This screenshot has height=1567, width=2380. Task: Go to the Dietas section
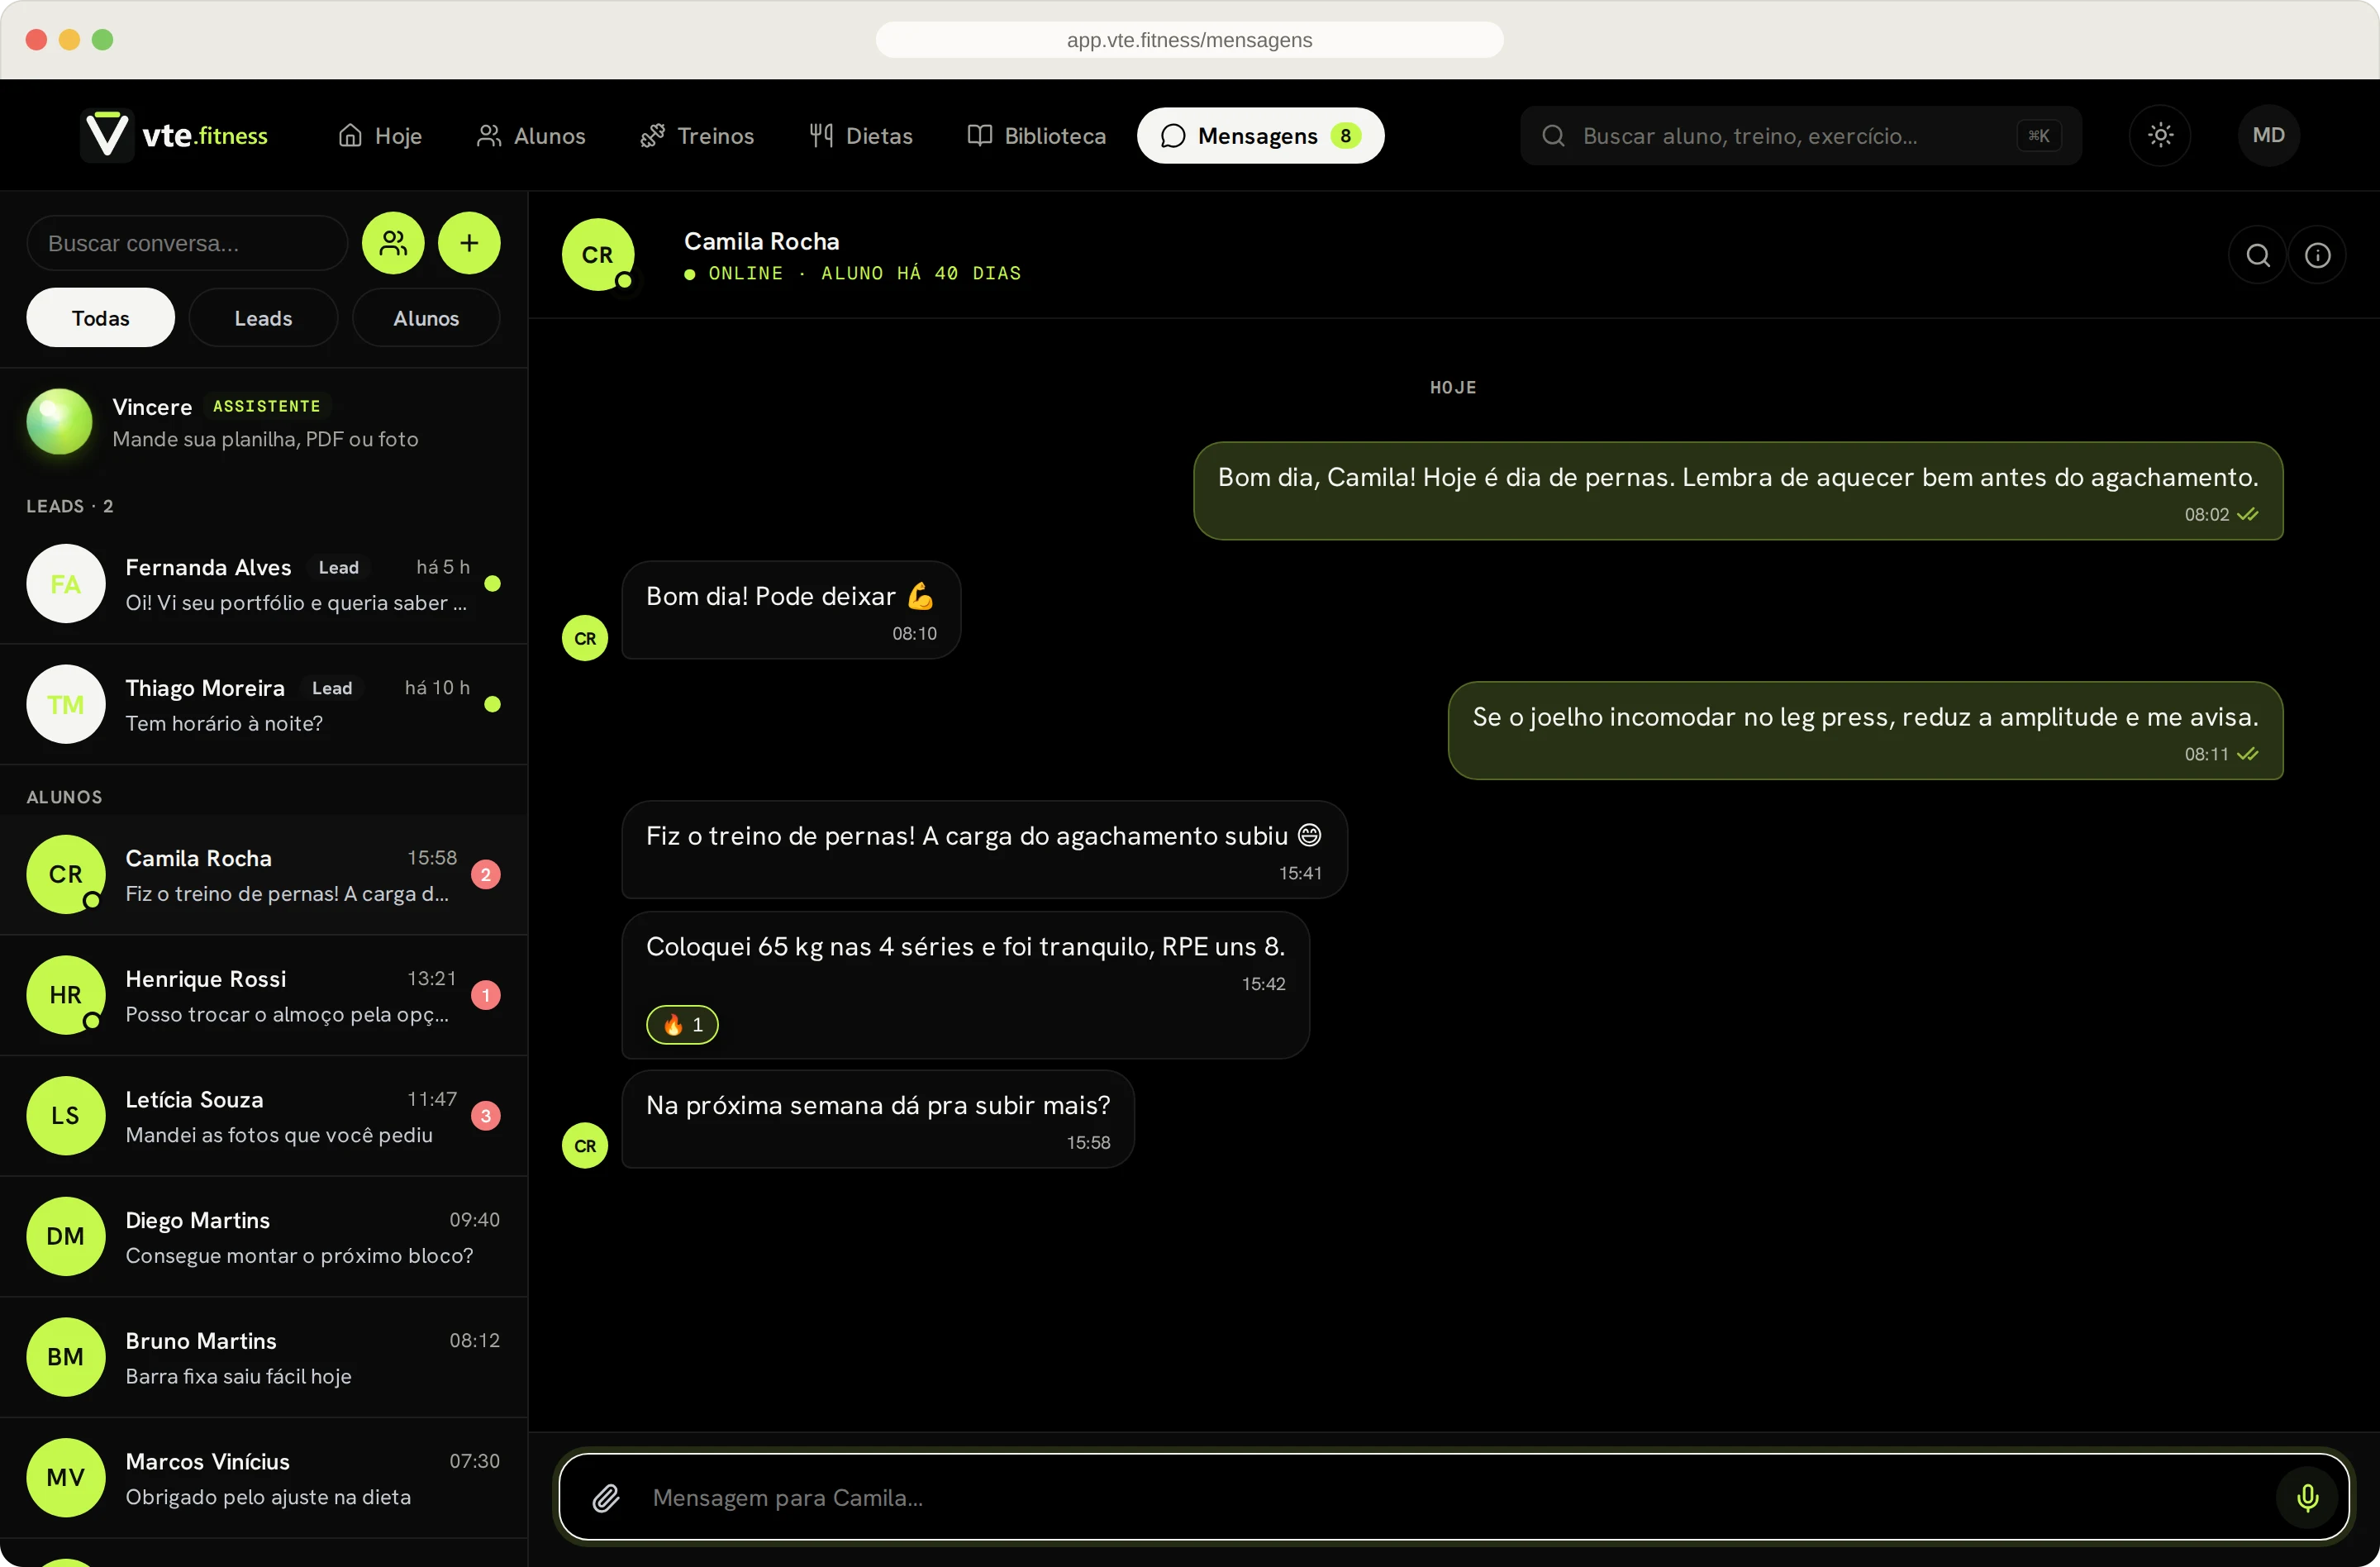click(x=861, y=135)
